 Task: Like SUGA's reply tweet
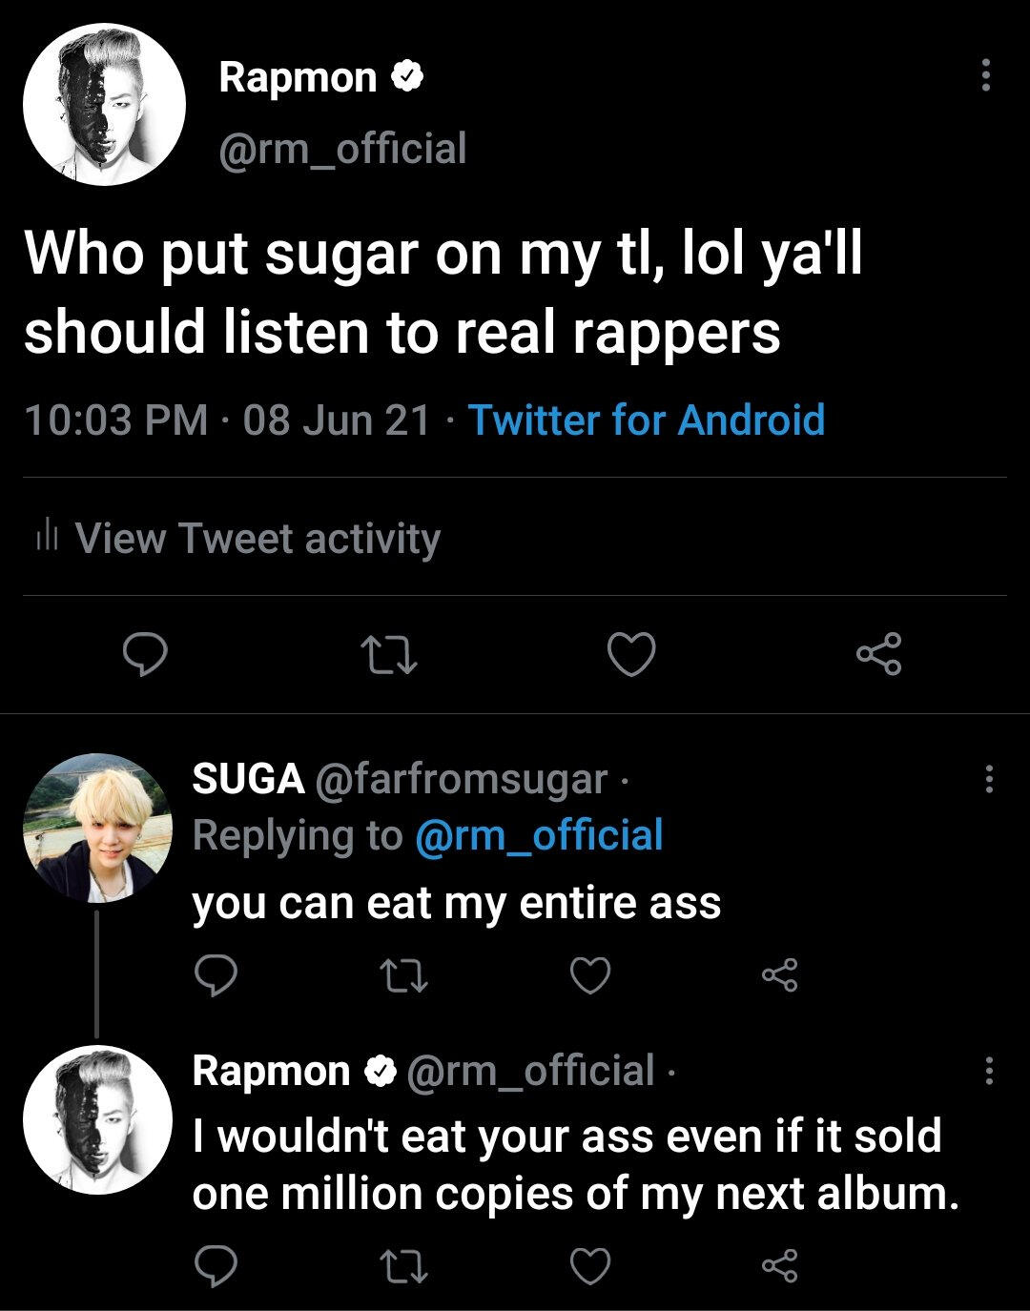pyautogui.click(x=590, y=975)
